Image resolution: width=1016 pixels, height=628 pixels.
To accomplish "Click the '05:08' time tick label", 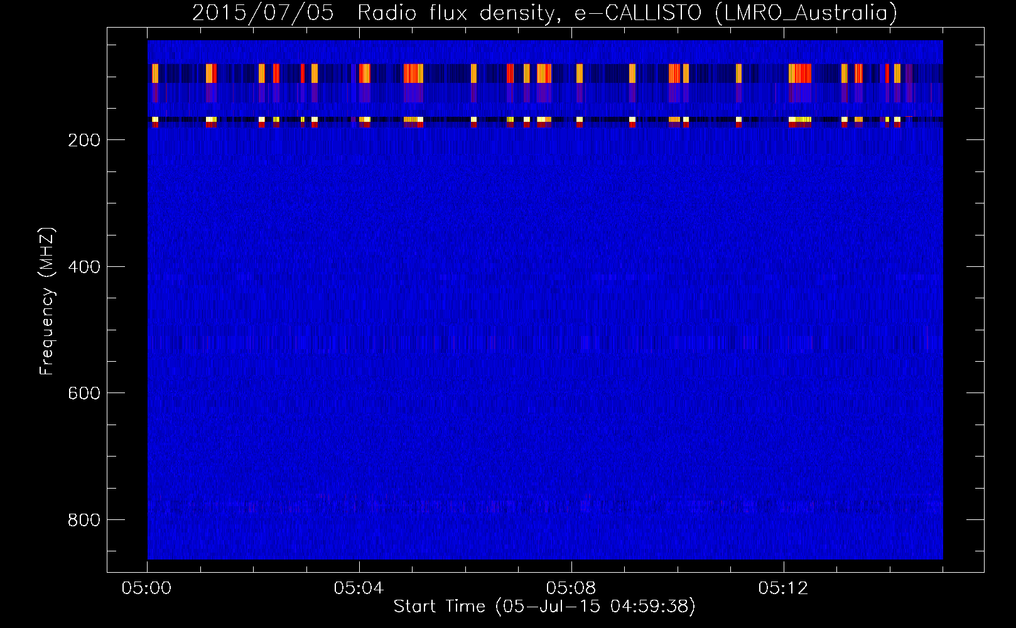I will click(571, 588).
